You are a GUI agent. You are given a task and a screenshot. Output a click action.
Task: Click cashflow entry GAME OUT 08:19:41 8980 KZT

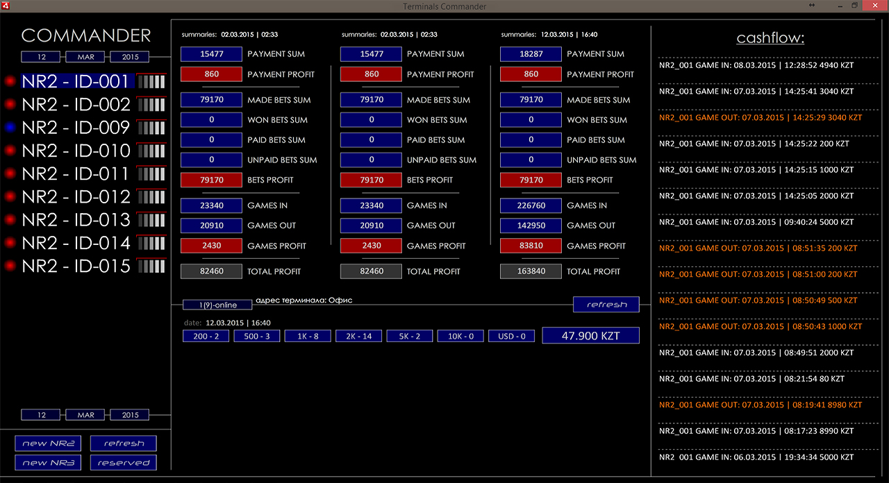point(760,405)
